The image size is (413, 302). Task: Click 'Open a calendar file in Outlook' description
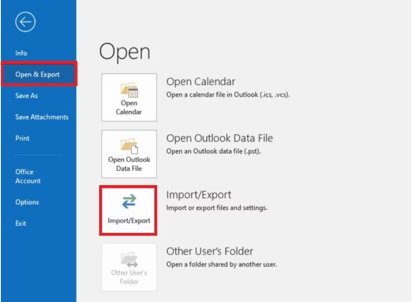point(227,95)
